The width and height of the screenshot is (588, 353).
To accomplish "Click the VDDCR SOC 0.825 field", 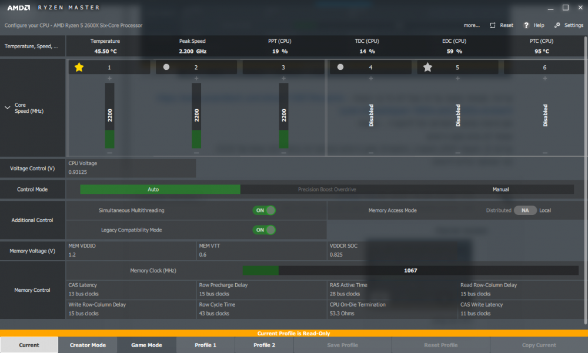I will click(x=392, y=250).
